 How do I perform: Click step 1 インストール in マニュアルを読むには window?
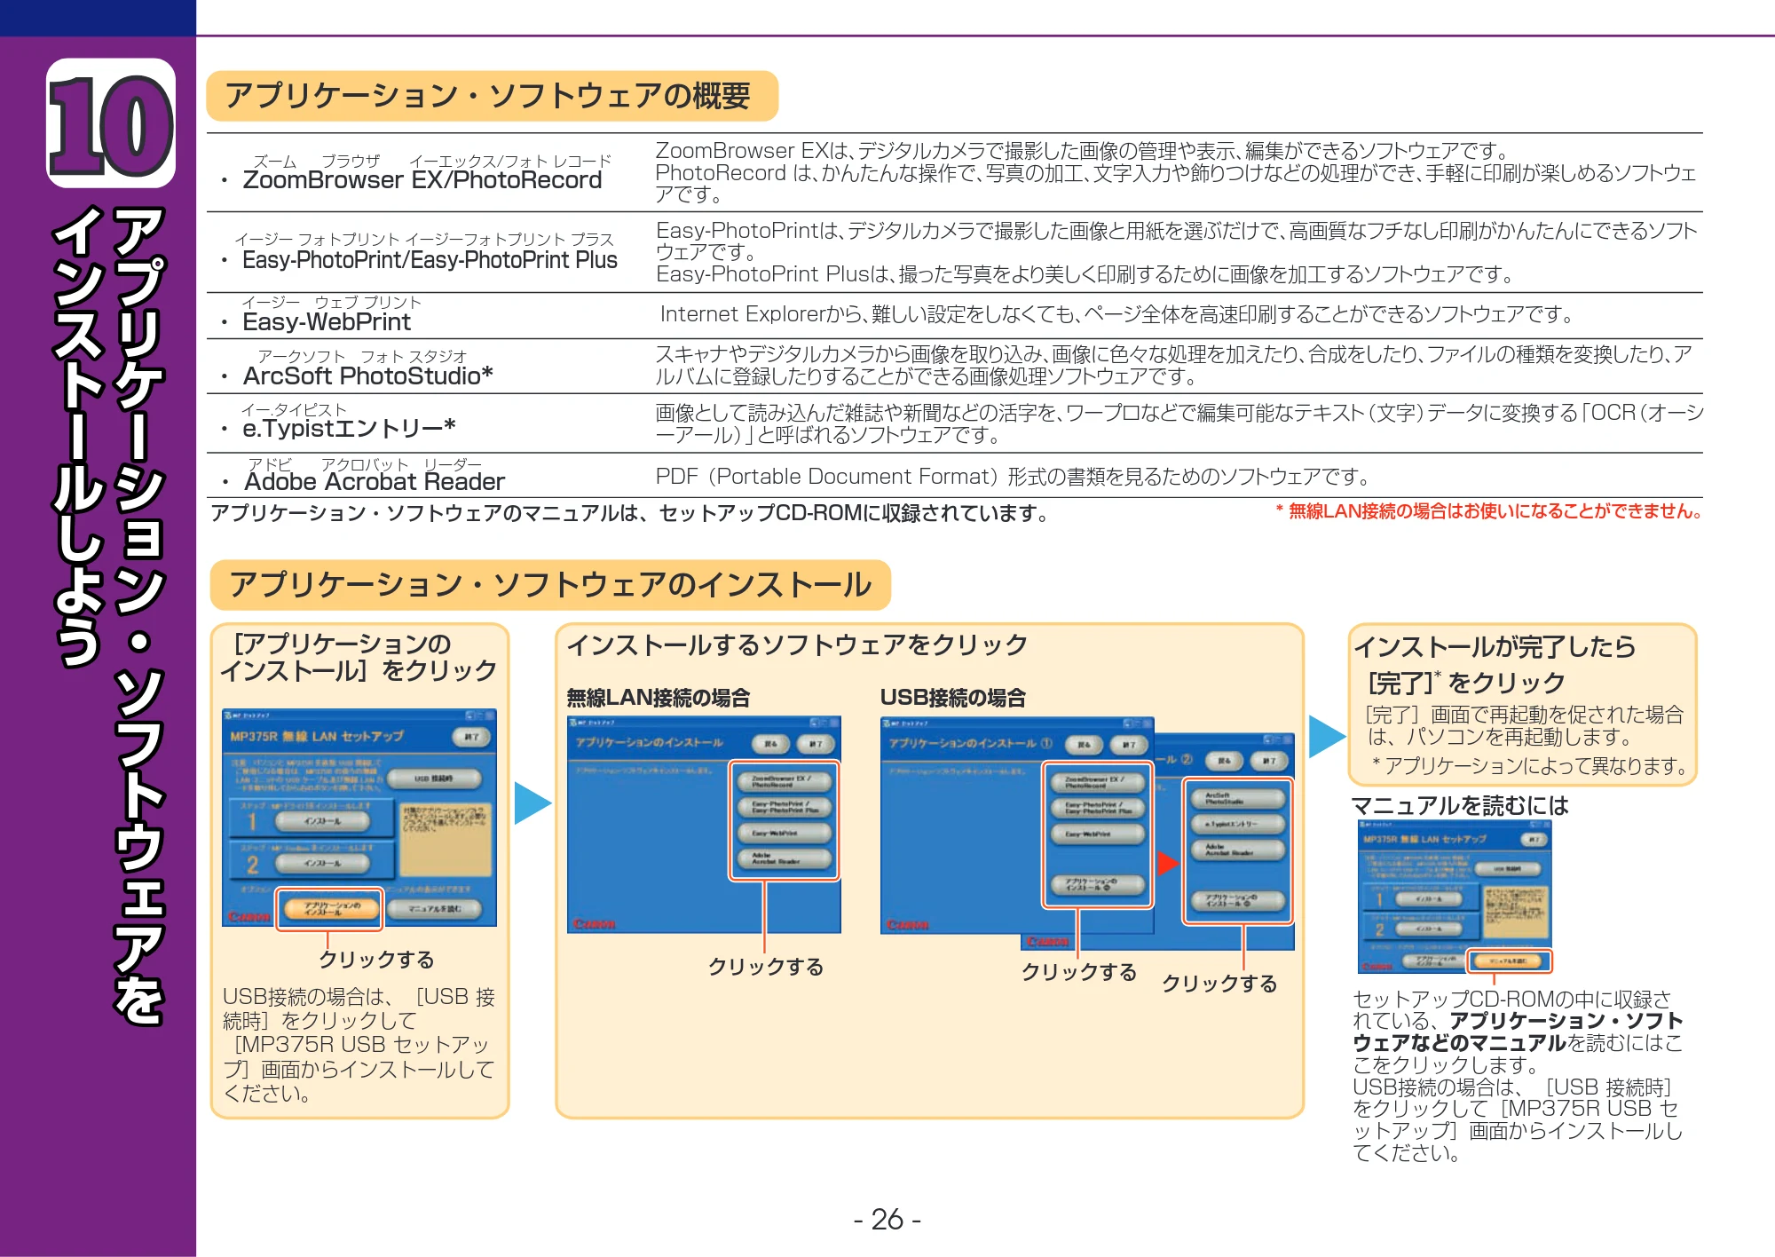1428,899
